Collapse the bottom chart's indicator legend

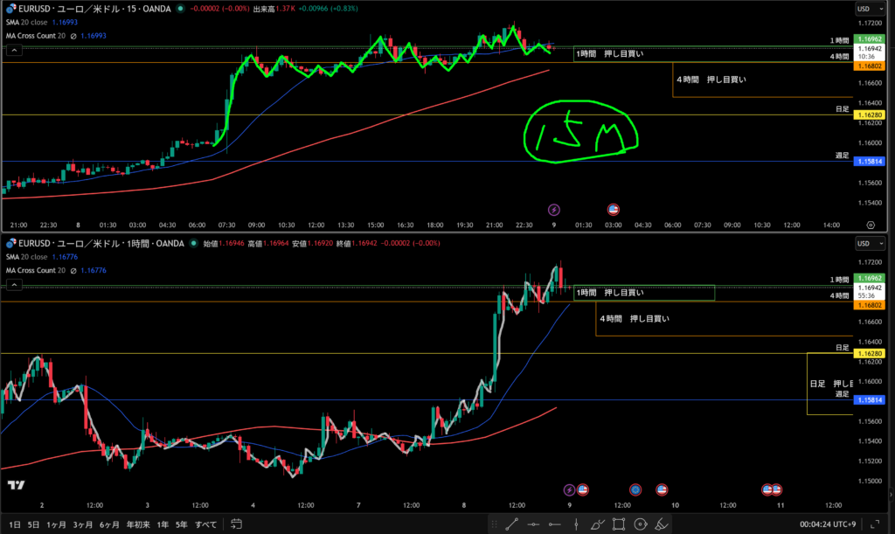[13, 285]
